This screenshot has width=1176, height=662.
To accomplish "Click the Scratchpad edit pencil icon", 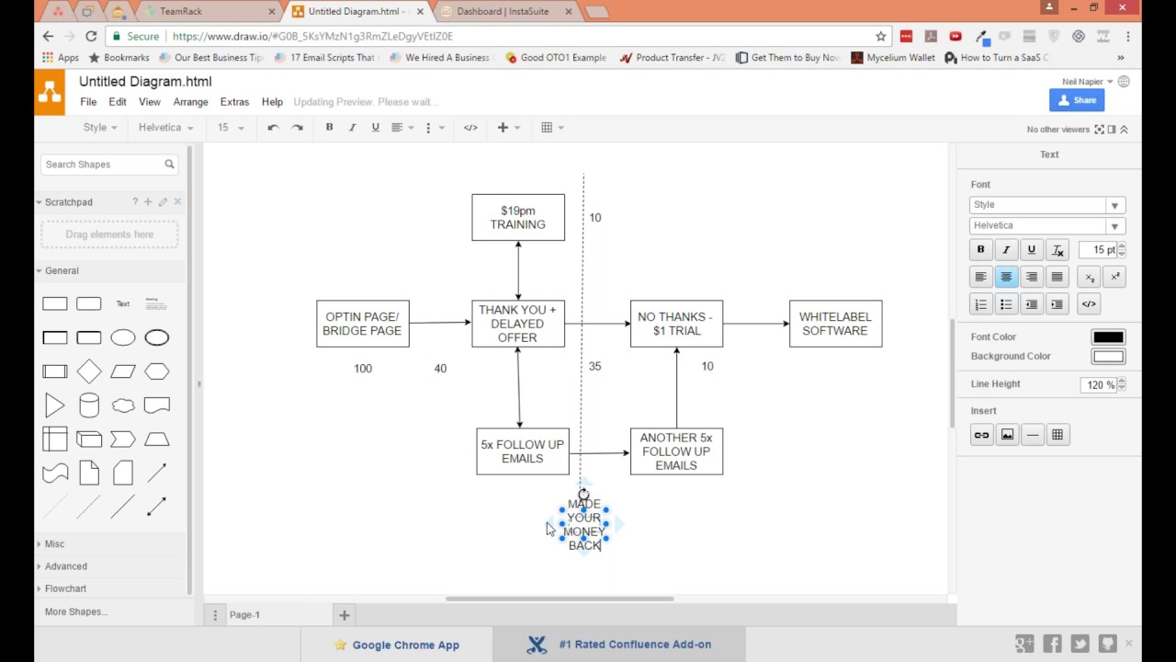I will click(x=163, y=202).
